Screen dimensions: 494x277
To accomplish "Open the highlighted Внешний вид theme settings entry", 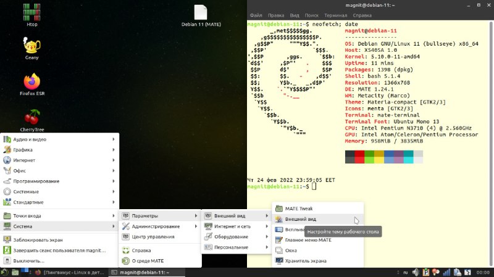I will pyautogui.click(x=317, y=219).
